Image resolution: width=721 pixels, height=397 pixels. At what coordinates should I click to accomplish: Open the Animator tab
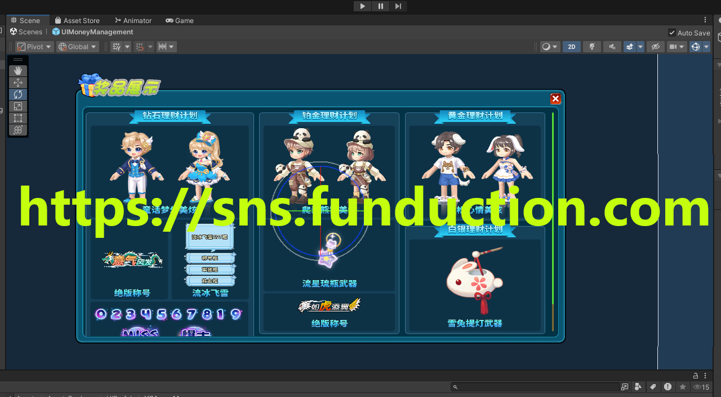tap(133, 20)
